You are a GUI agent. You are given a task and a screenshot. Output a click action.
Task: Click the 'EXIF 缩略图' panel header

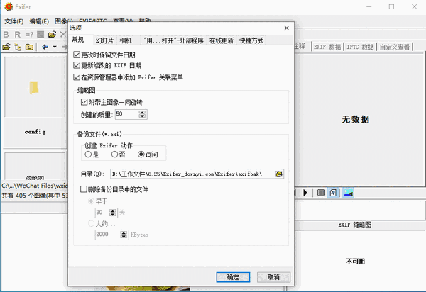pos(355,225)
